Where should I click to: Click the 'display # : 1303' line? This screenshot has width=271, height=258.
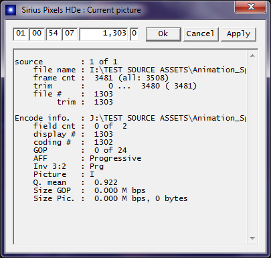click(73, 134)
